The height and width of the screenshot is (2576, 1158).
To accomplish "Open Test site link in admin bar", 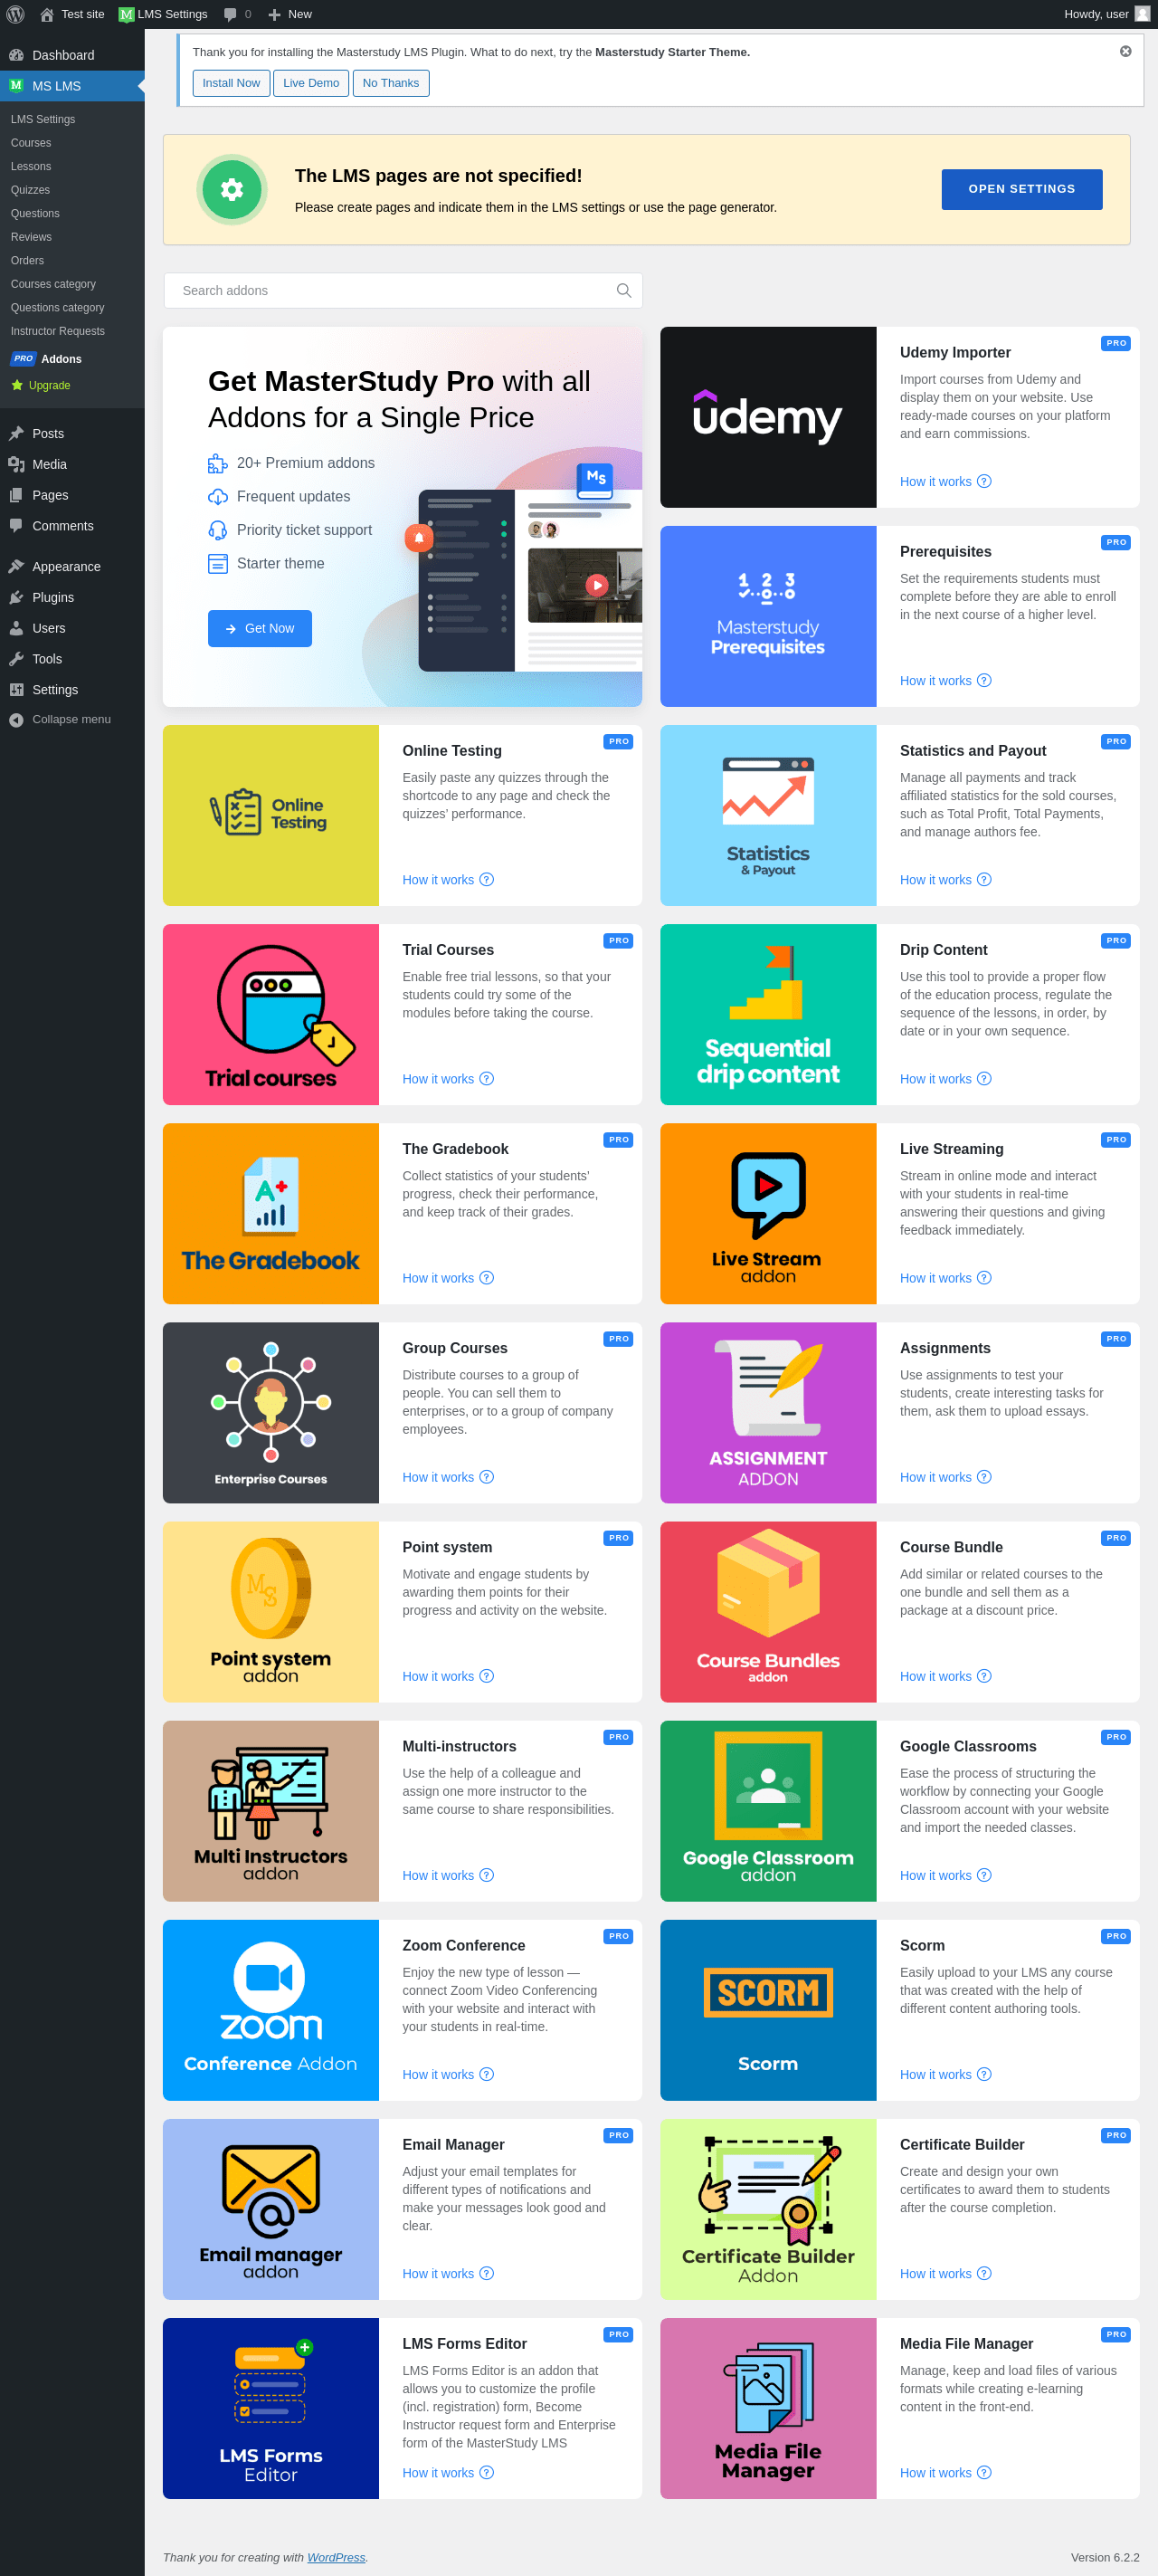I will (72, 14).
